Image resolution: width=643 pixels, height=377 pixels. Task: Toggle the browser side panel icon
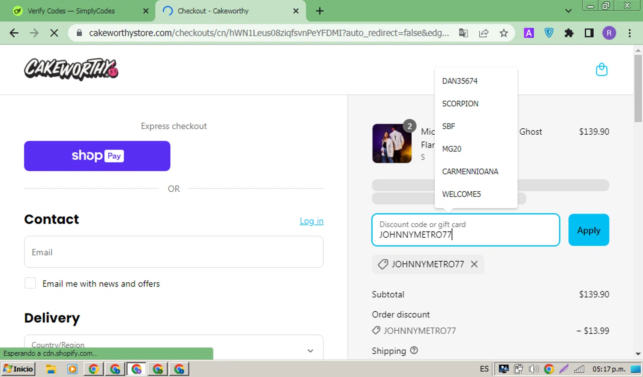tap(589, 33)
